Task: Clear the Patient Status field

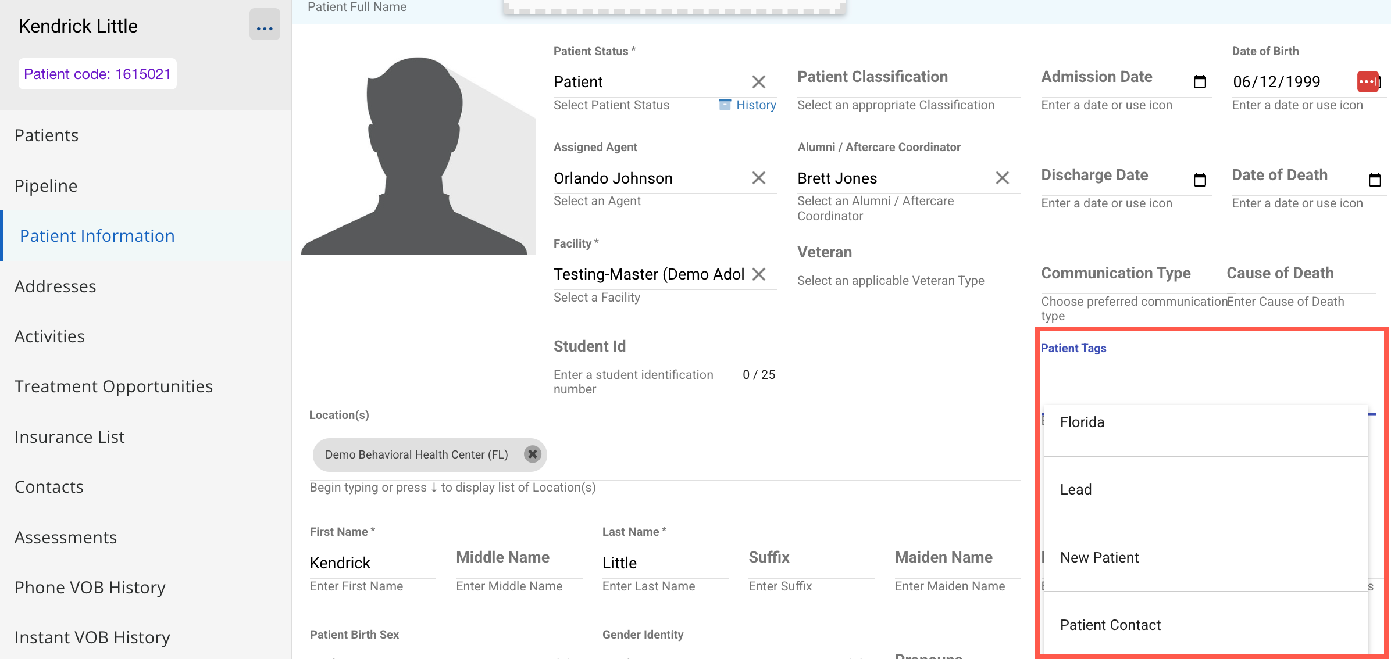Action: (758, 82)
